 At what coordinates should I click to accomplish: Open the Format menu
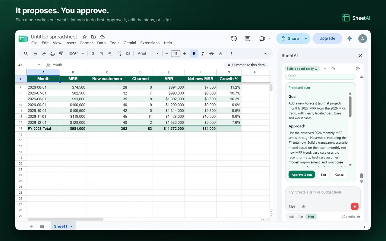pyautogui.click(x=87, y=43)
